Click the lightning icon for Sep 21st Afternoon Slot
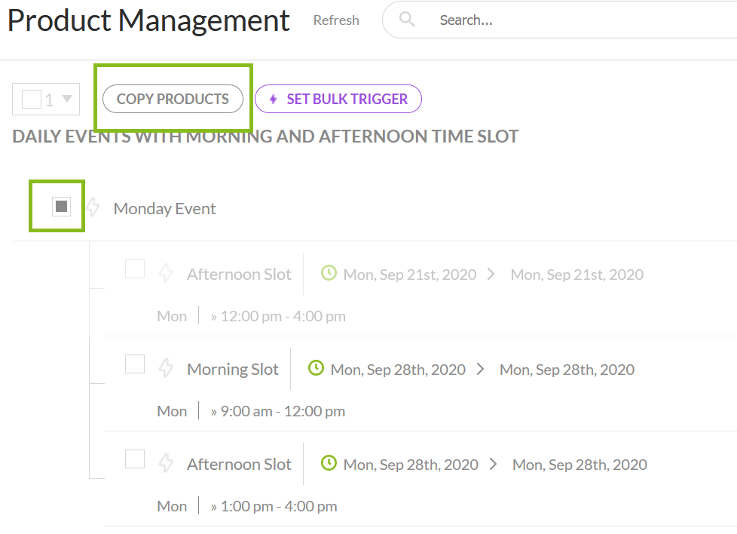The height and width of the screenshot is (534, 737). point(166,274)
